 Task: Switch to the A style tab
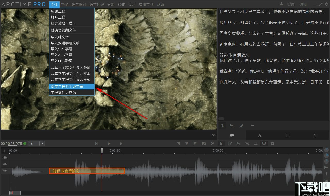coord(260,135)
